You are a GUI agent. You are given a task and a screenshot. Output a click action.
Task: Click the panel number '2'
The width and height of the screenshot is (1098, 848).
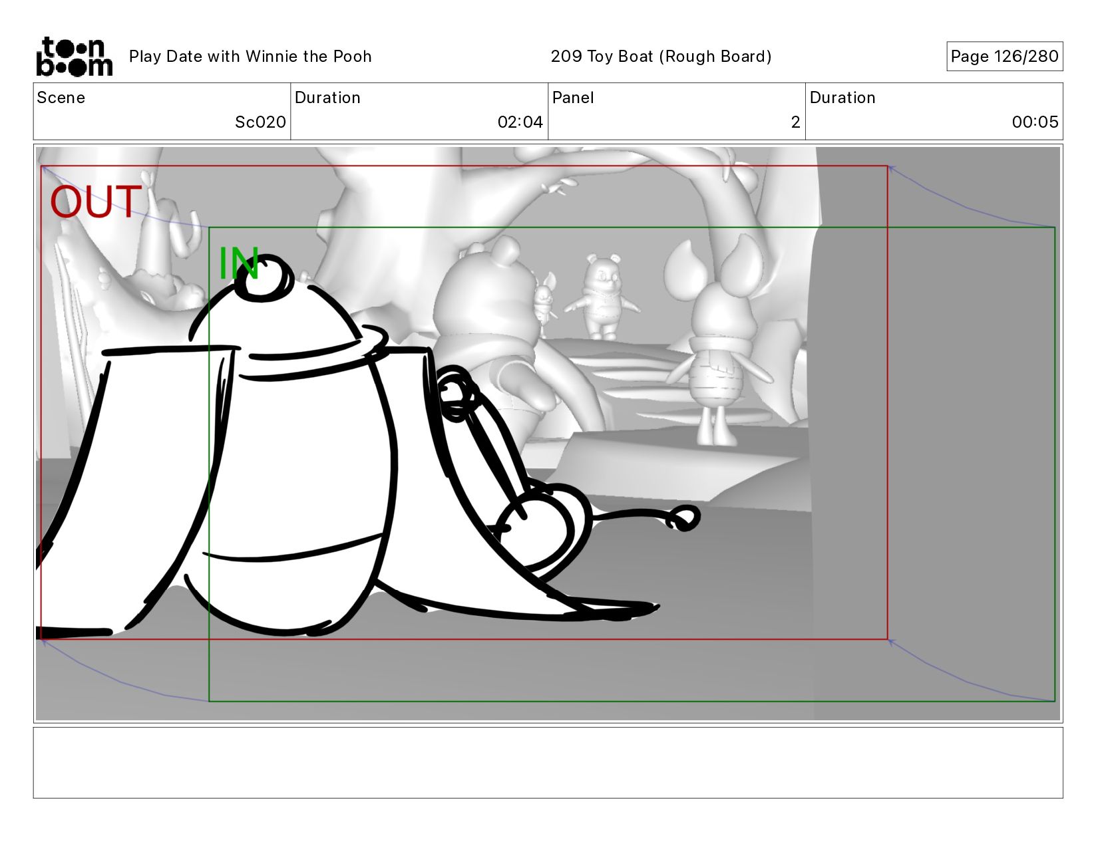(x=795, y=122)
